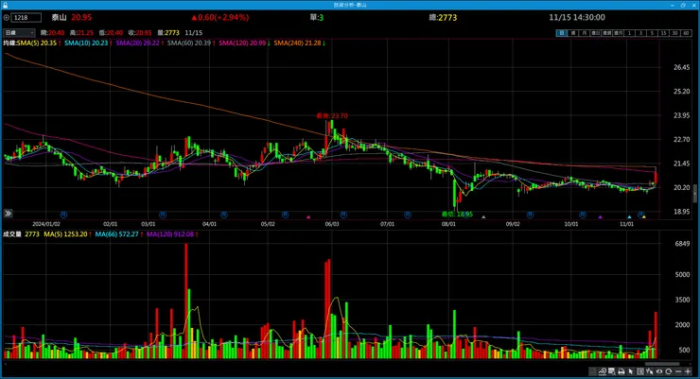Switch to the 週 (weekly) period tab

pyautogui.click(x=573, y=33)
